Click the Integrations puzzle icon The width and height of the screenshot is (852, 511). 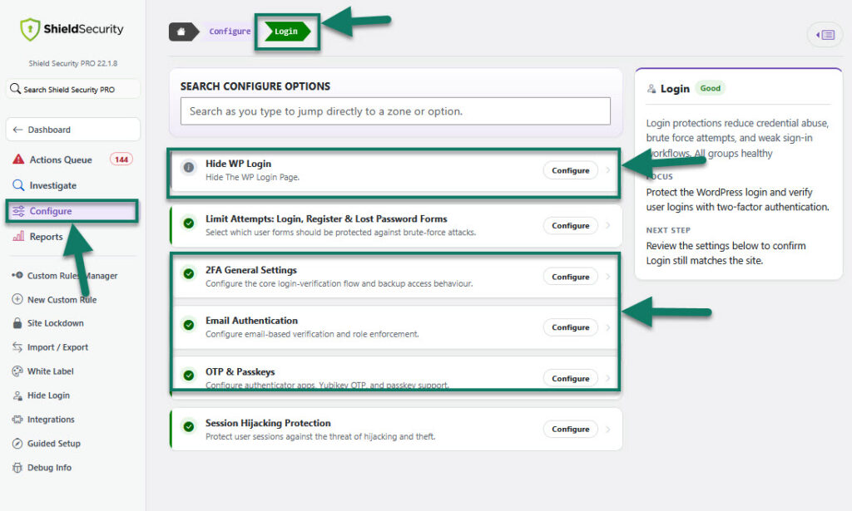coord(17,420)
